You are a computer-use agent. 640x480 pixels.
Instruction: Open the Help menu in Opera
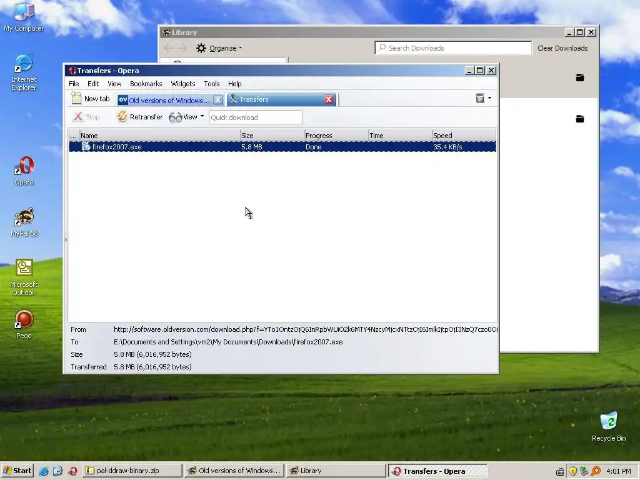click(x=235, y=84)
